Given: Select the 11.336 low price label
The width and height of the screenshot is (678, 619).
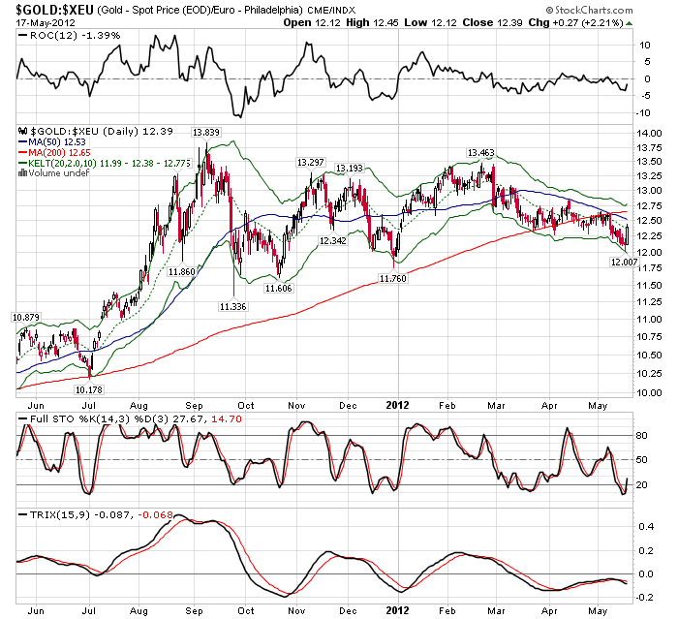Looking at the screenshot, I should (232, 306).
